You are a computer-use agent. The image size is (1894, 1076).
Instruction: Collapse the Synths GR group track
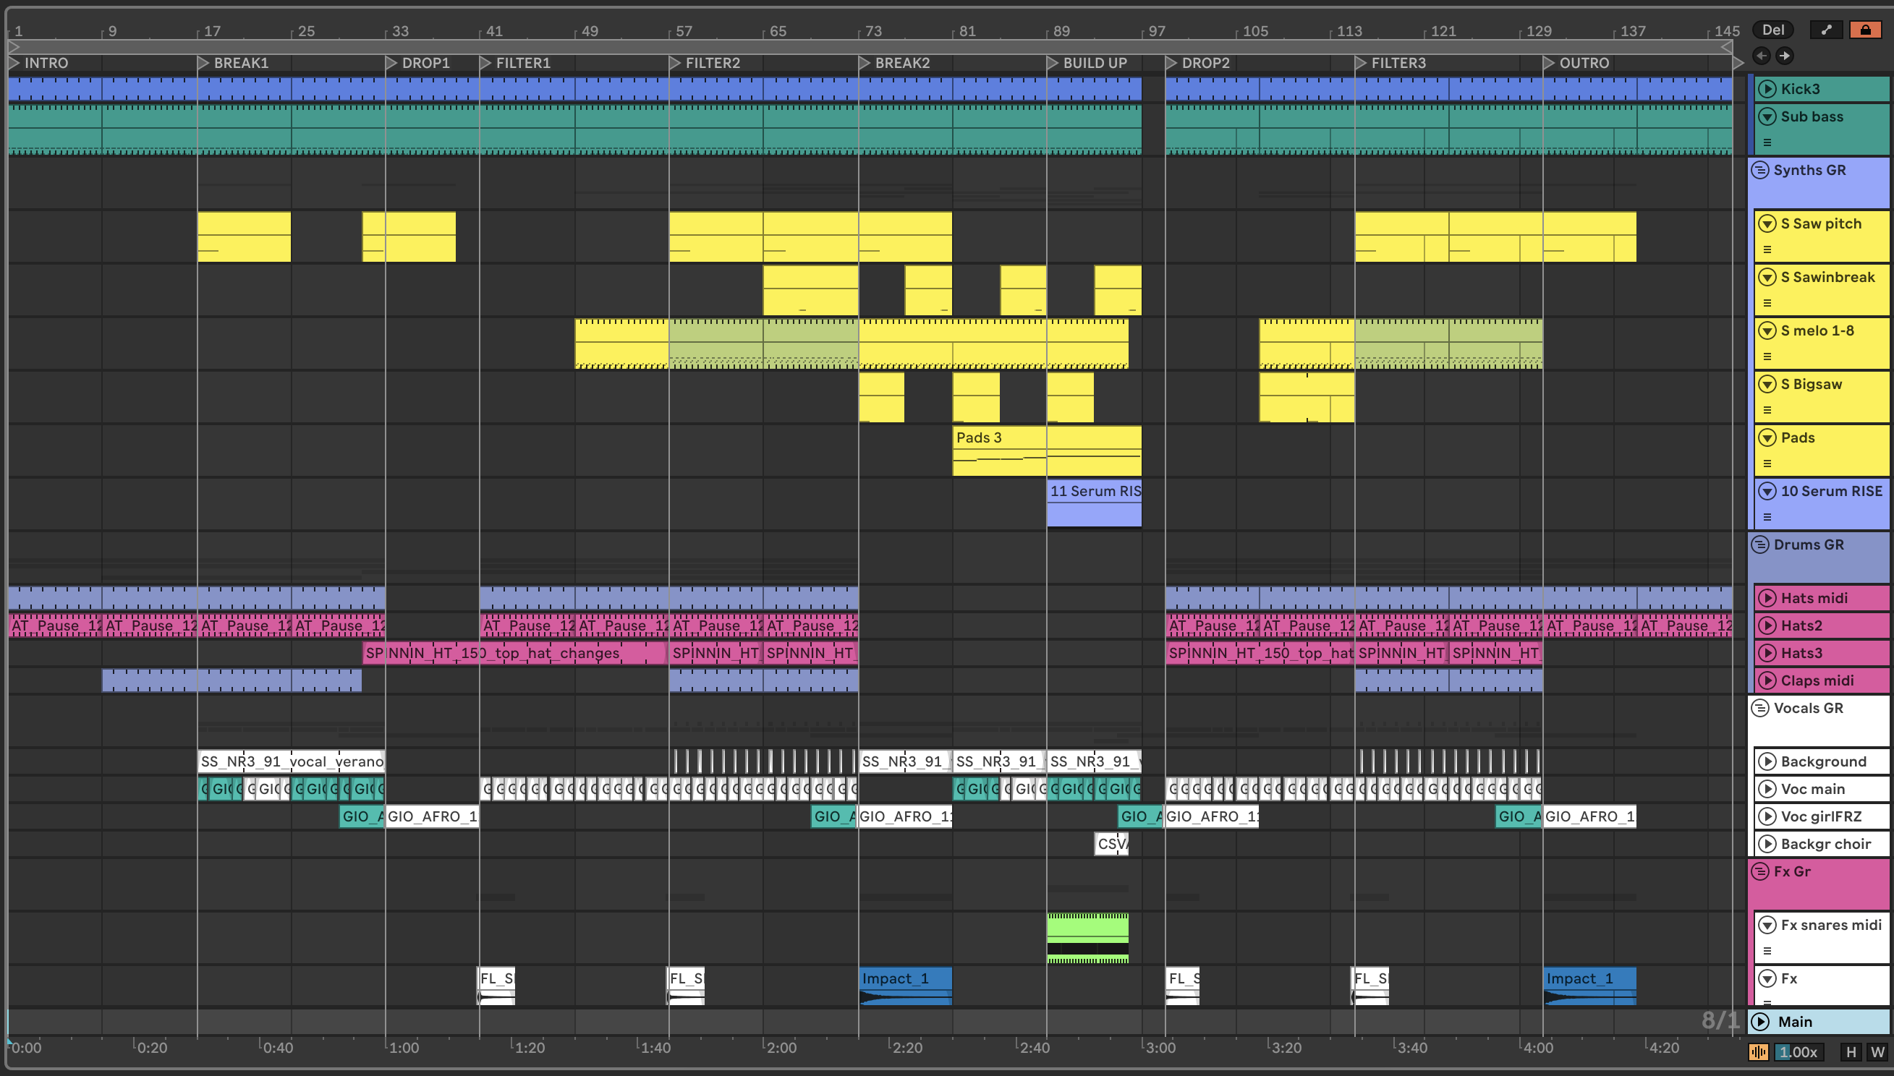1760,170
